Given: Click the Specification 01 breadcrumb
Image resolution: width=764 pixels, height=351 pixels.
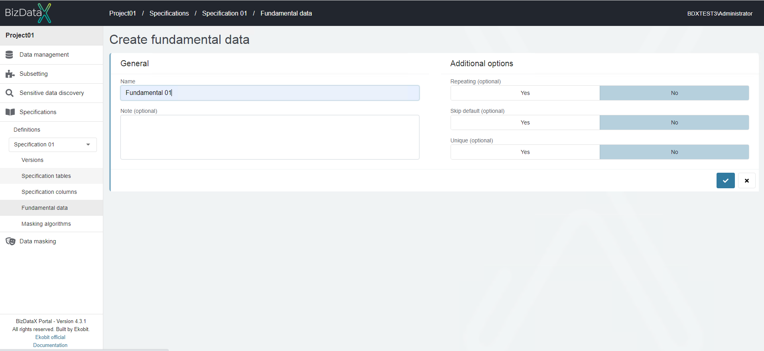Looking at the screenshot, I should (x=224, y=13).
